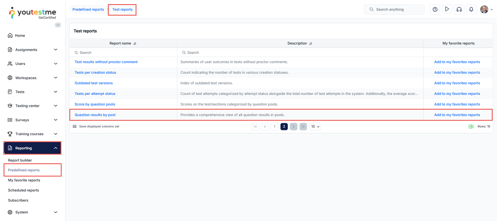The width and height of the screenshot is (497, 221).
Task: Open Question results by pool report
Action: coord(95,115)
